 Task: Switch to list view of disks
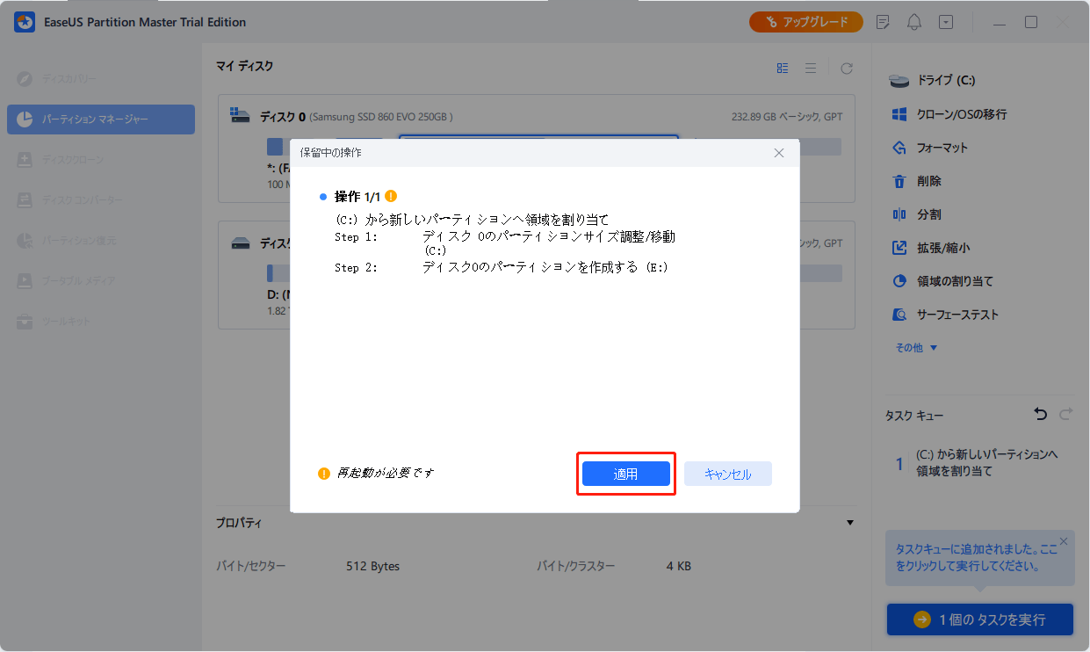[x=810, y=68]
